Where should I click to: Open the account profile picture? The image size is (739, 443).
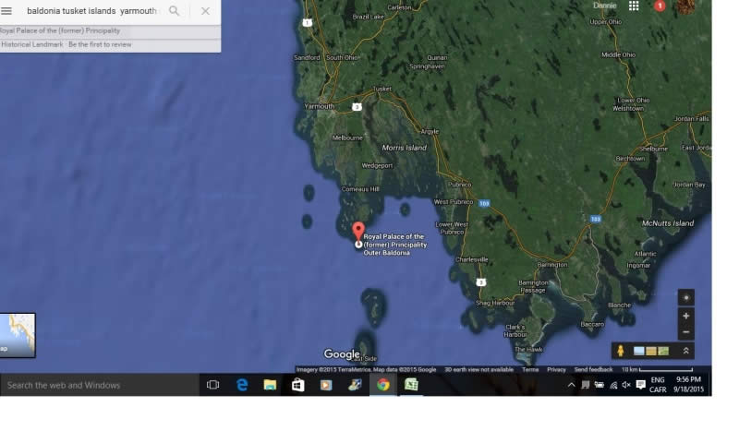click(x=685, y=6)
